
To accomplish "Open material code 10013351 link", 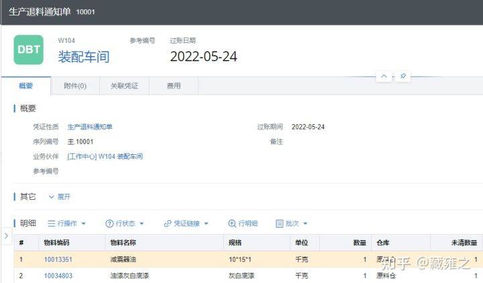I will (58, 260).
